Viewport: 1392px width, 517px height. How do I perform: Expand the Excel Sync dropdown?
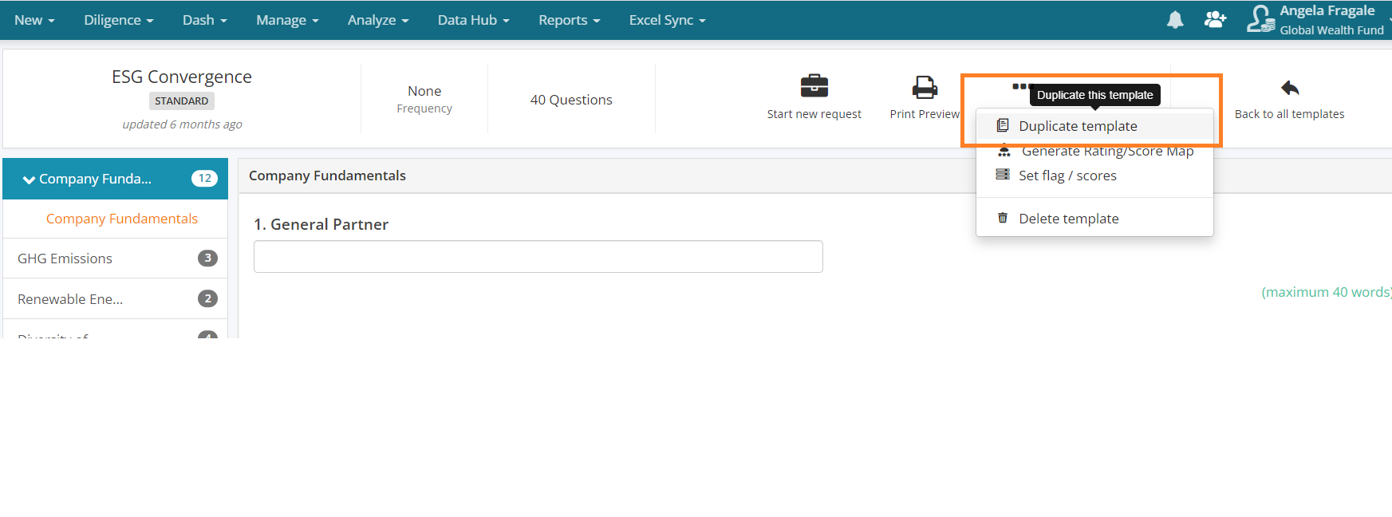[x=668, y=20]
